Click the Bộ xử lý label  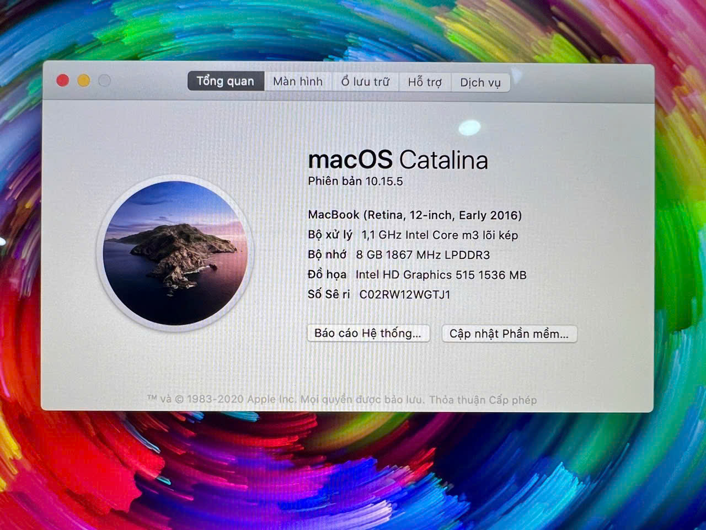click(x=330, y=235)
